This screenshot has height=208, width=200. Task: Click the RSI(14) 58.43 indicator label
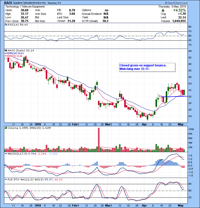18,25
